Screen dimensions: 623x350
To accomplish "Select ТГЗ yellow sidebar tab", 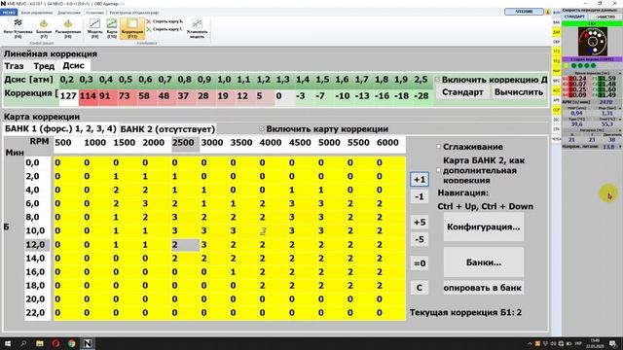I will [x=556, y=52].
